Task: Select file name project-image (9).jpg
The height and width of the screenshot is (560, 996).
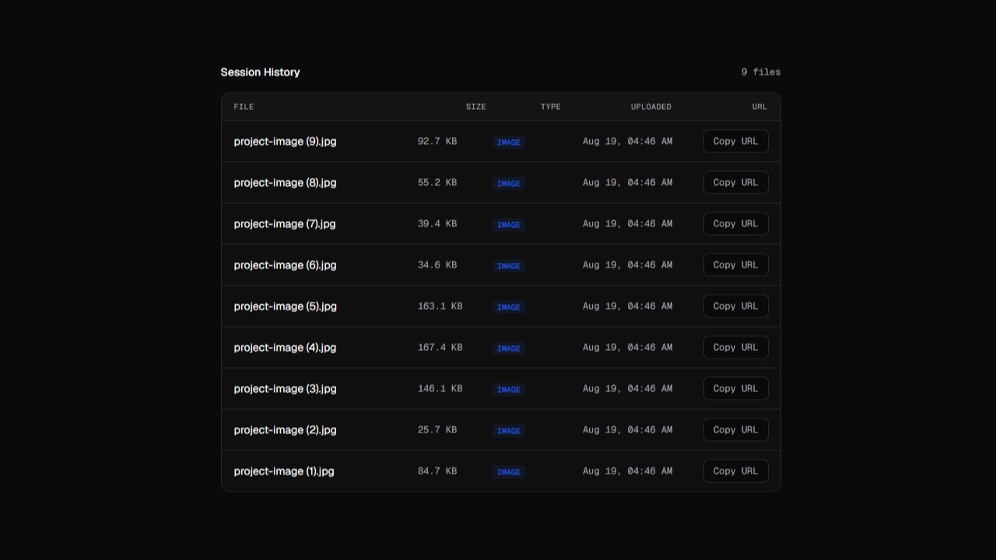Action: (x=285, y=142)
